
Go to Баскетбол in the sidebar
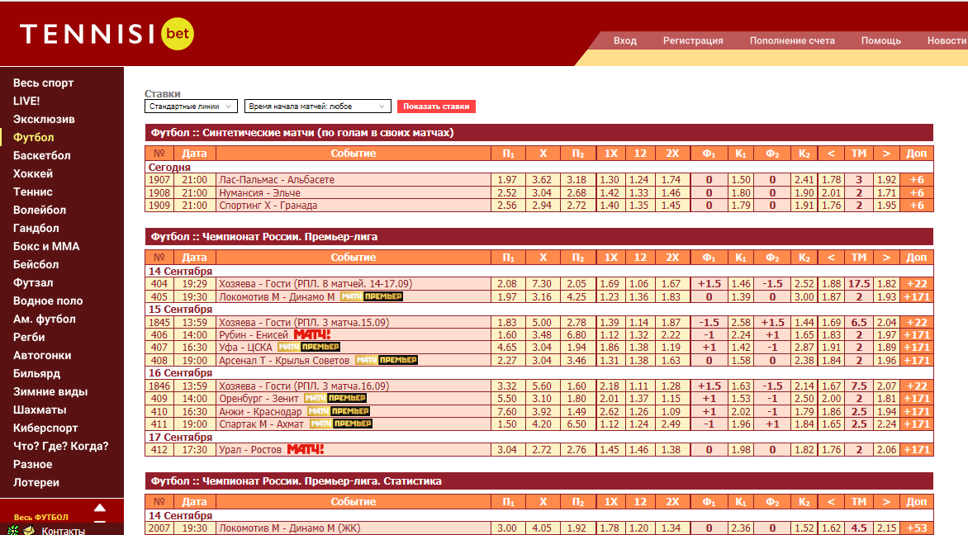tap(41, 155)
